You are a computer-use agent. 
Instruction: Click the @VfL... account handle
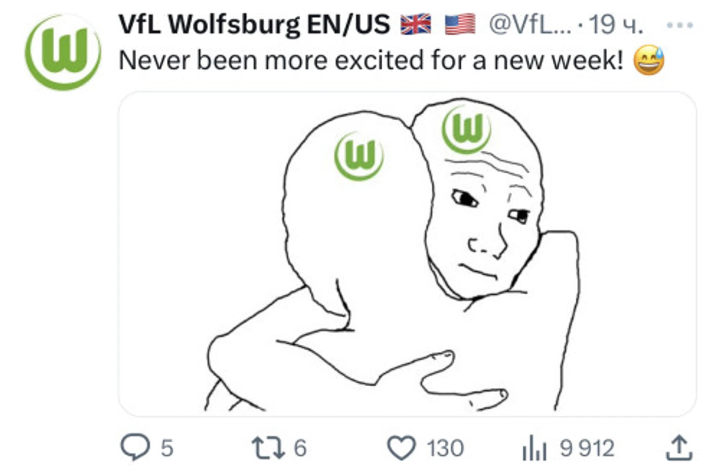coord(530,25)
